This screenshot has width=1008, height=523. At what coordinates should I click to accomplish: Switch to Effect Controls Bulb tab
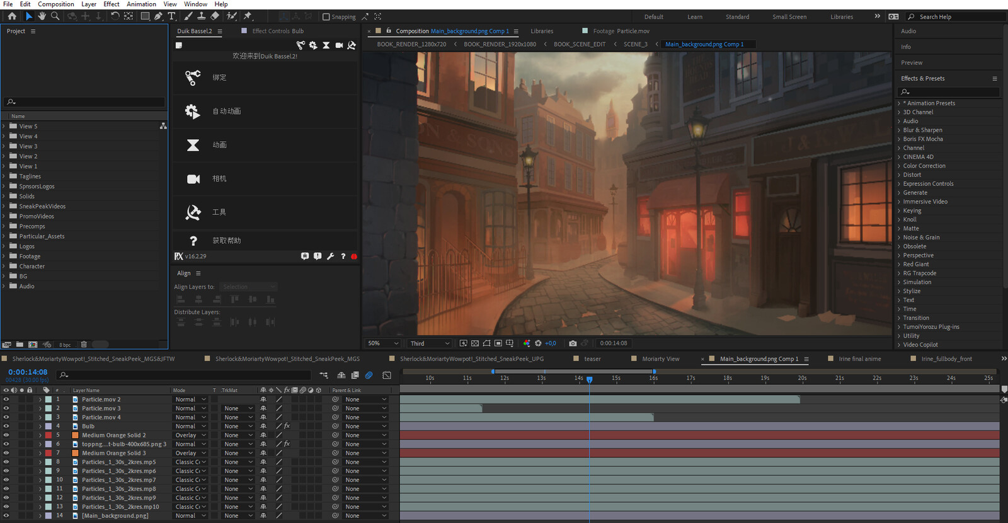pos(278,31)
